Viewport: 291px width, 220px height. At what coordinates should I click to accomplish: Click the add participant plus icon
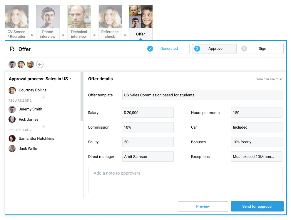40,64
